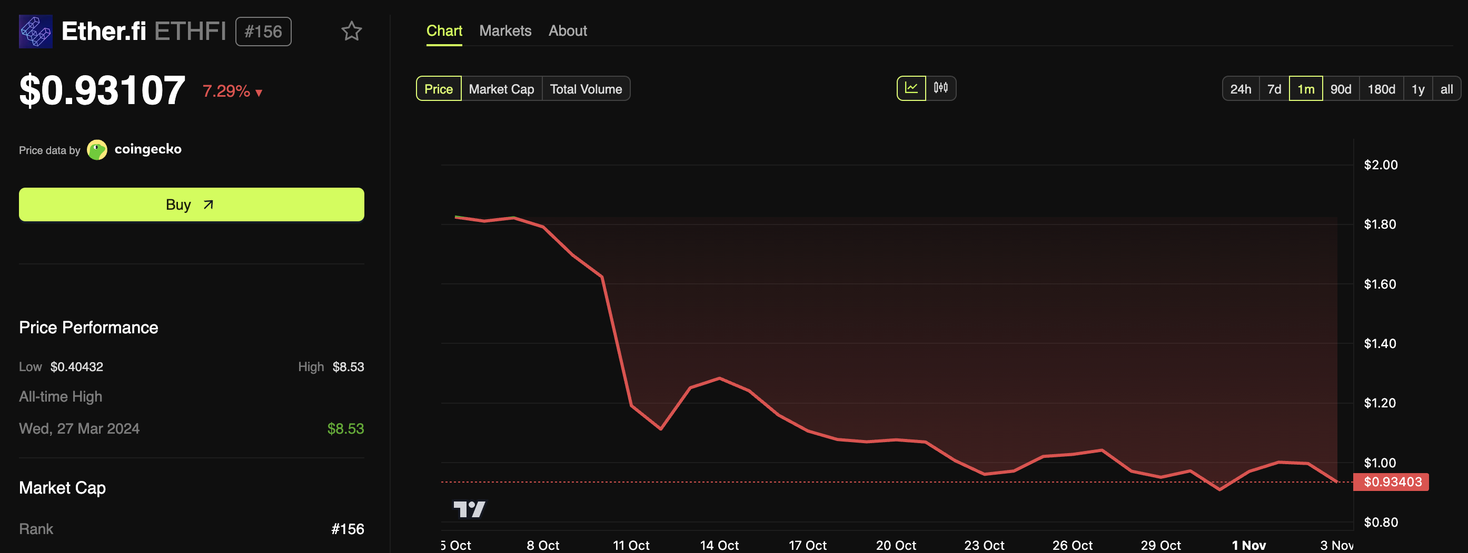Click the All-time High label
Image resolution: width=1468 pixels, height=553 pixels.
pyautogui.click(x=61, y=396)
